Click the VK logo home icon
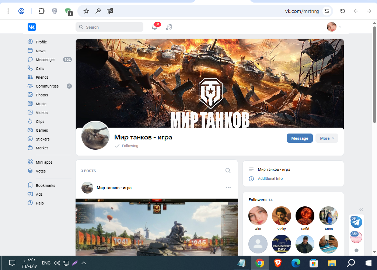The image size is (377, 270). click(x=32, y=27)
